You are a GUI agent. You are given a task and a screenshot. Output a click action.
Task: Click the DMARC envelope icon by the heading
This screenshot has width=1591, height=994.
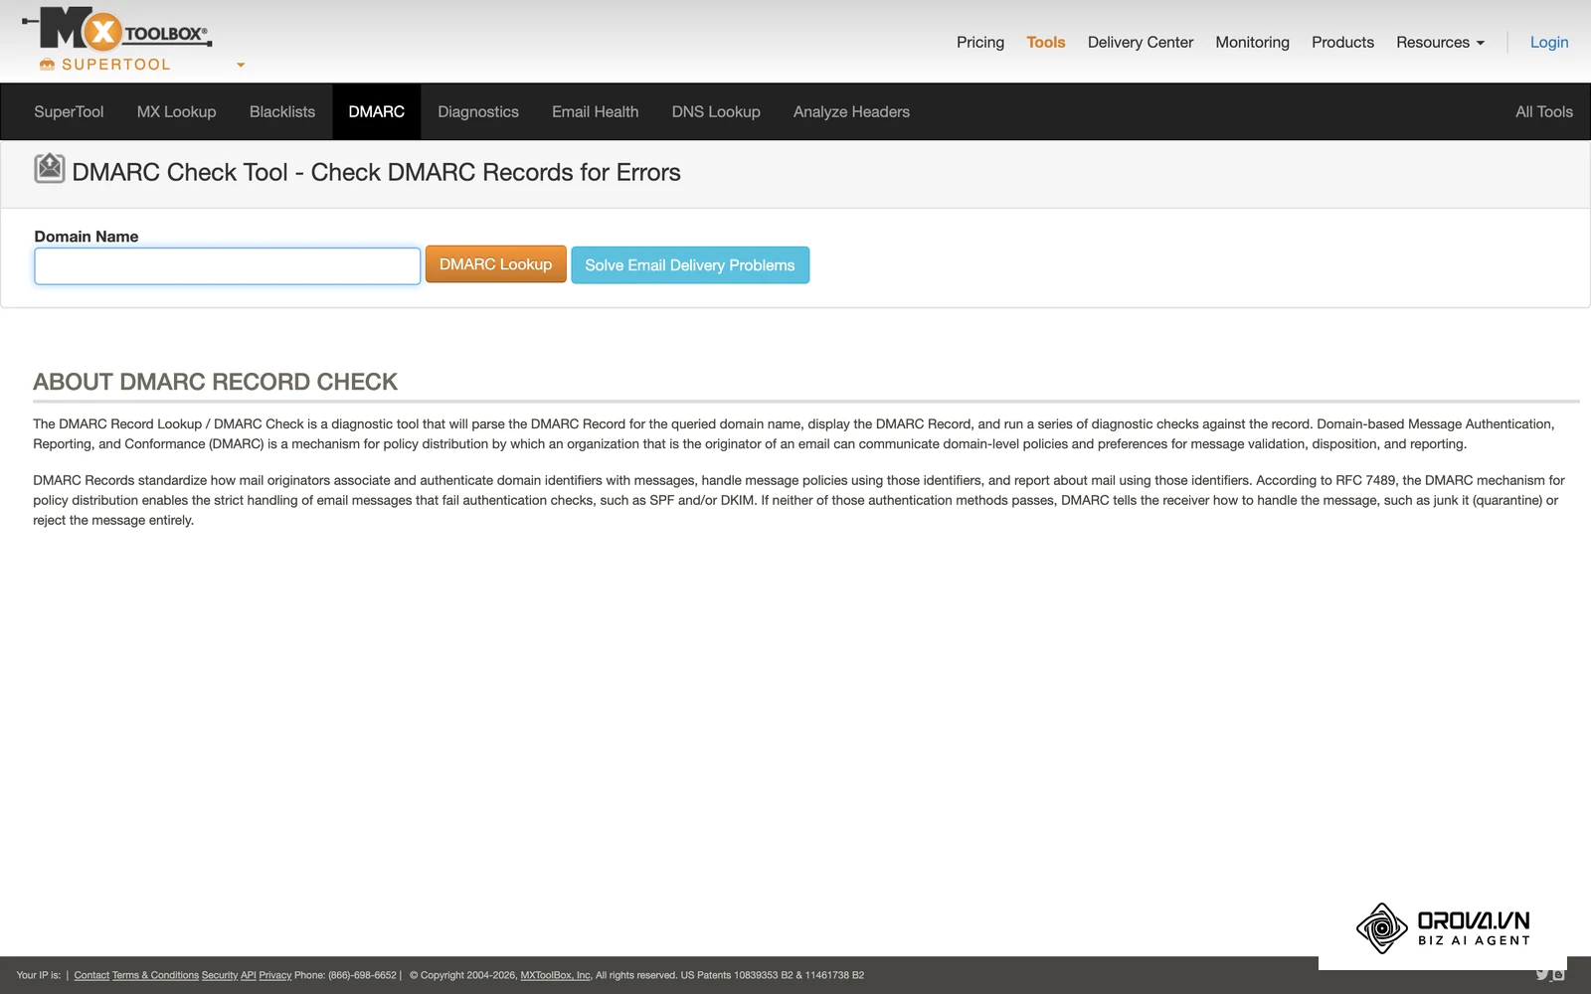point(50,169)
